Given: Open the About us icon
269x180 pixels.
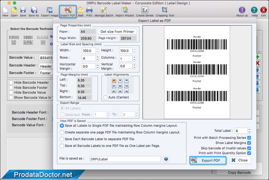Looking at the screenshot, I should [242, 12].
